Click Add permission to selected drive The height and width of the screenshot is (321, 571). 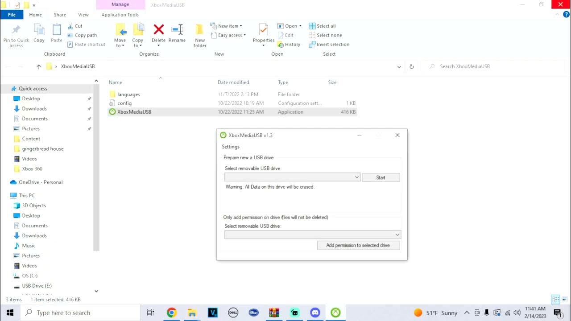pyautogui.click(x=358, y=245)
